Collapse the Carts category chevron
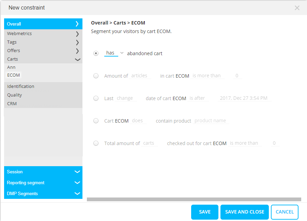The height and width of the screenshot is (221, 307). tap(77, 59)
